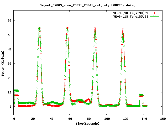Click the plot title Skynet_57603_moon_23071_23041_cal.txt
The image size is (168, 126).
click(x=87, y=5)
